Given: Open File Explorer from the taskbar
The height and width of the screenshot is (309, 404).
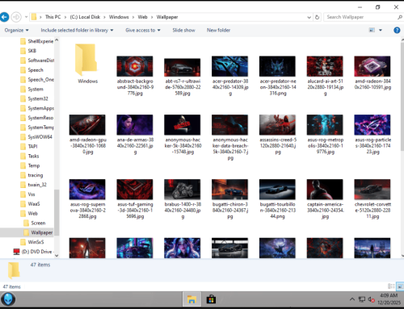Looking at the screenshot, I should (191, 299).
